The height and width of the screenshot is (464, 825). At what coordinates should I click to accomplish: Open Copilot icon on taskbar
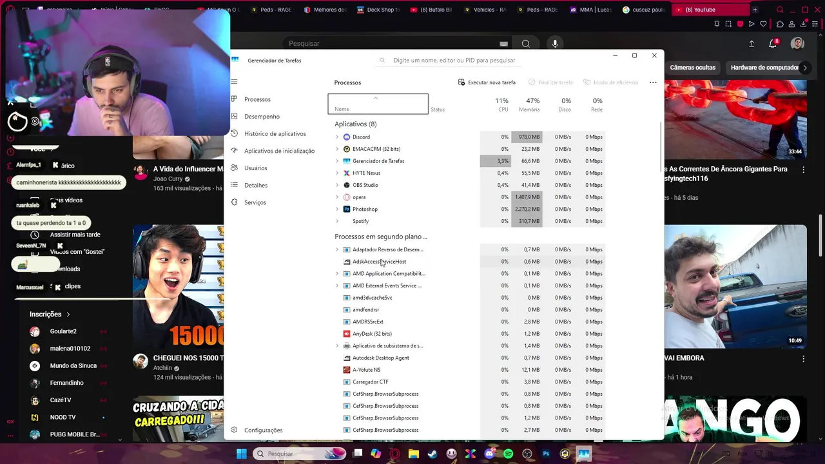click(376, 454)
